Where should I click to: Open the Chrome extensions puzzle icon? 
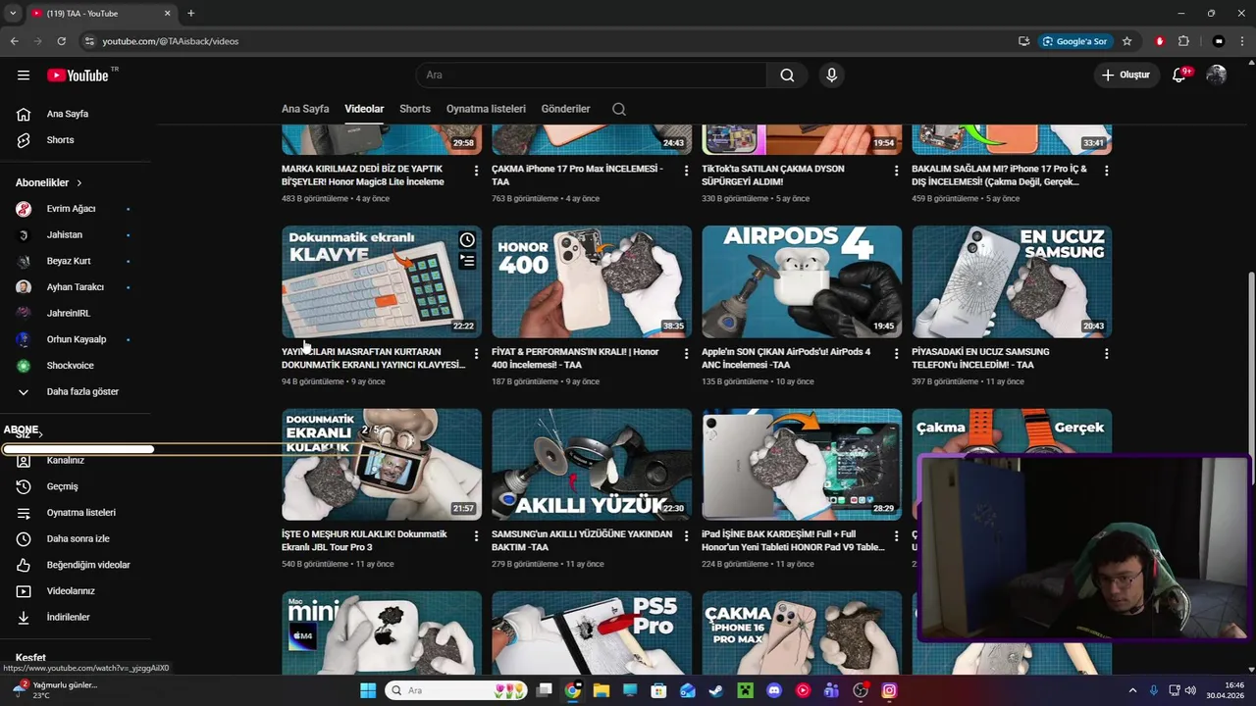click(1183, 41)
